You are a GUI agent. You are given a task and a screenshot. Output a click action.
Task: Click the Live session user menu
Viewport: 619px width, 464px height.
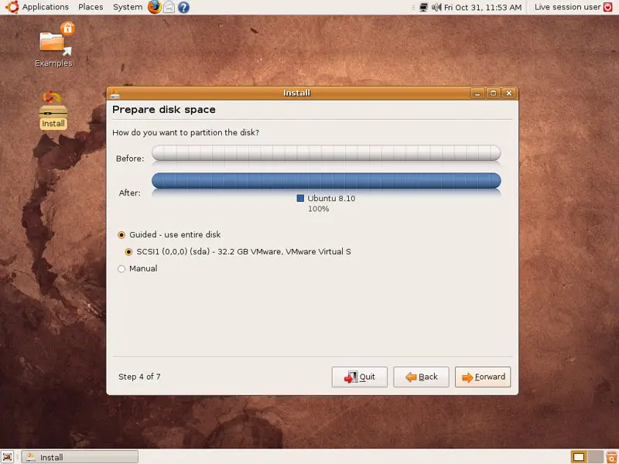click(567, 7)
